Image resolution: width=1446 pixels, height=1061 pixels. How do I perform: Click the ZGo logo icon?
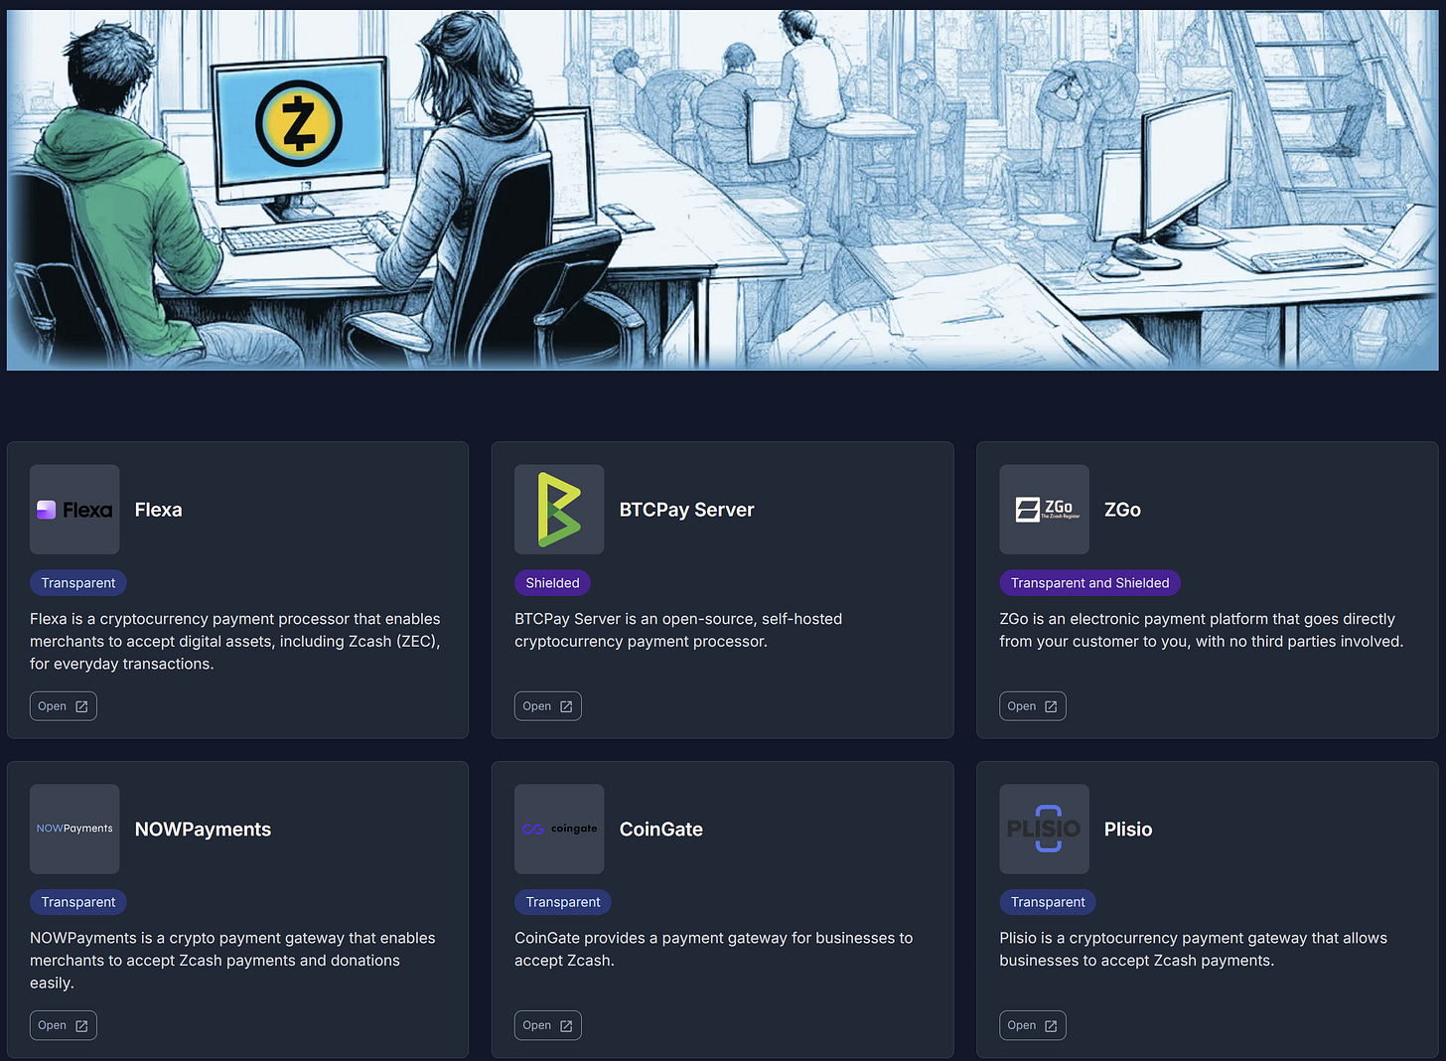(1044, 510)
